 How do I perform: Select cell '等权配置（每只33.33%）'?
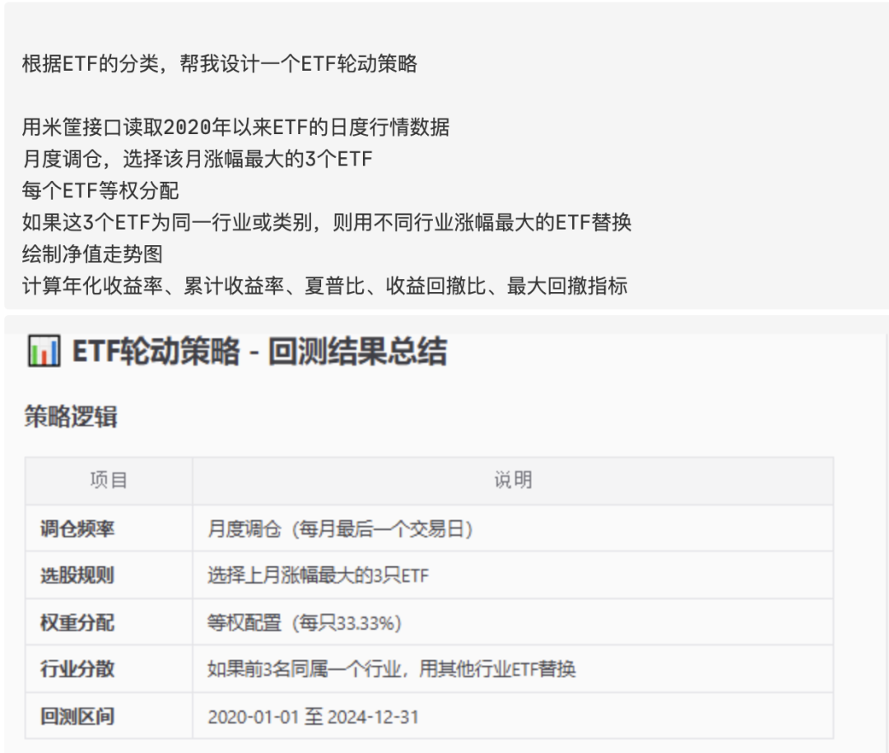(513, 622)
